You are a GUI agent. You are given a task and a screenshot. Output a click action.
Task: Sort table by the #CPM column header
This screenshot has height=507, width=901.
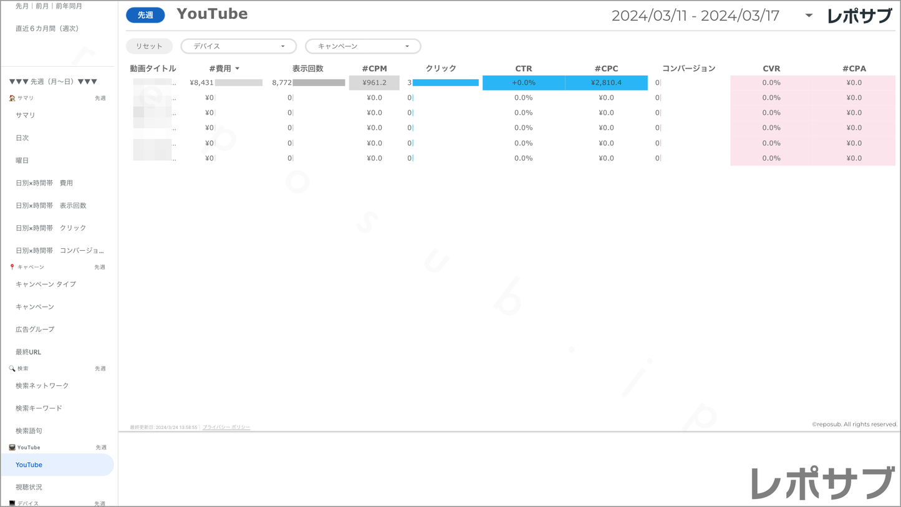pos(374,69)
